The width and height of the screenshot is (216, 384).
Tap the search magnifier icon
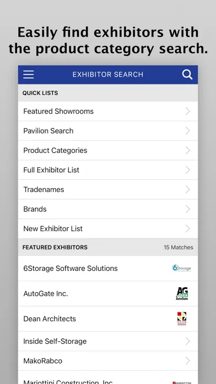(187, 74)
